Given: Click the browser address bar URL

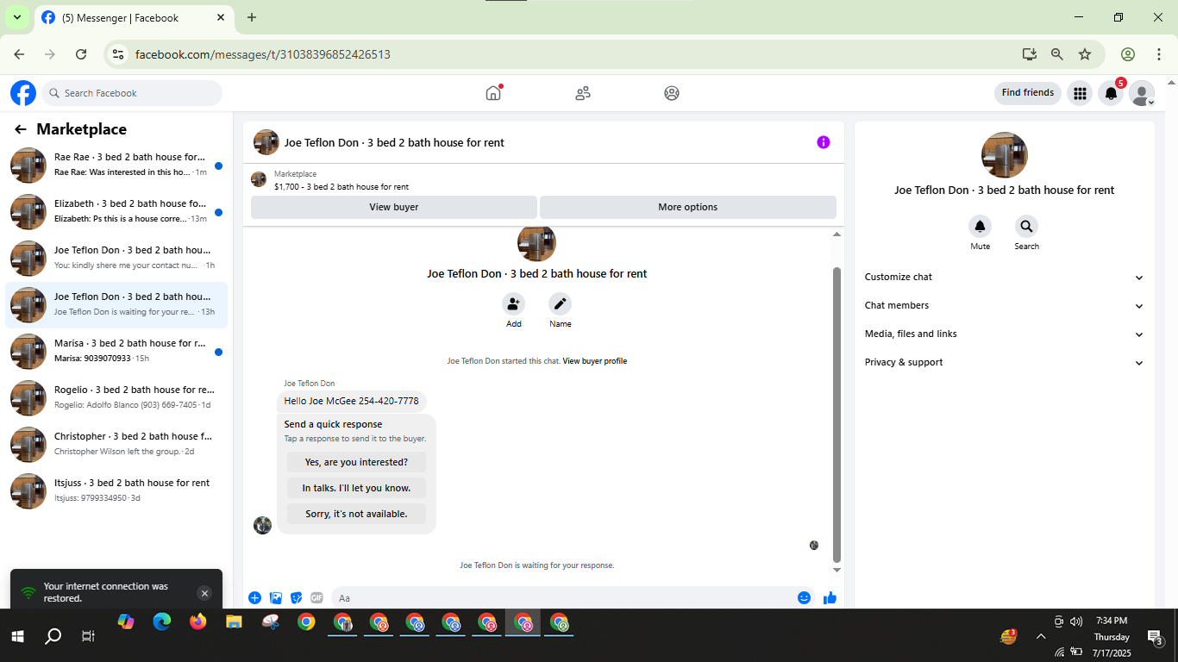Looking at the screenshot, I should (263, 54).
